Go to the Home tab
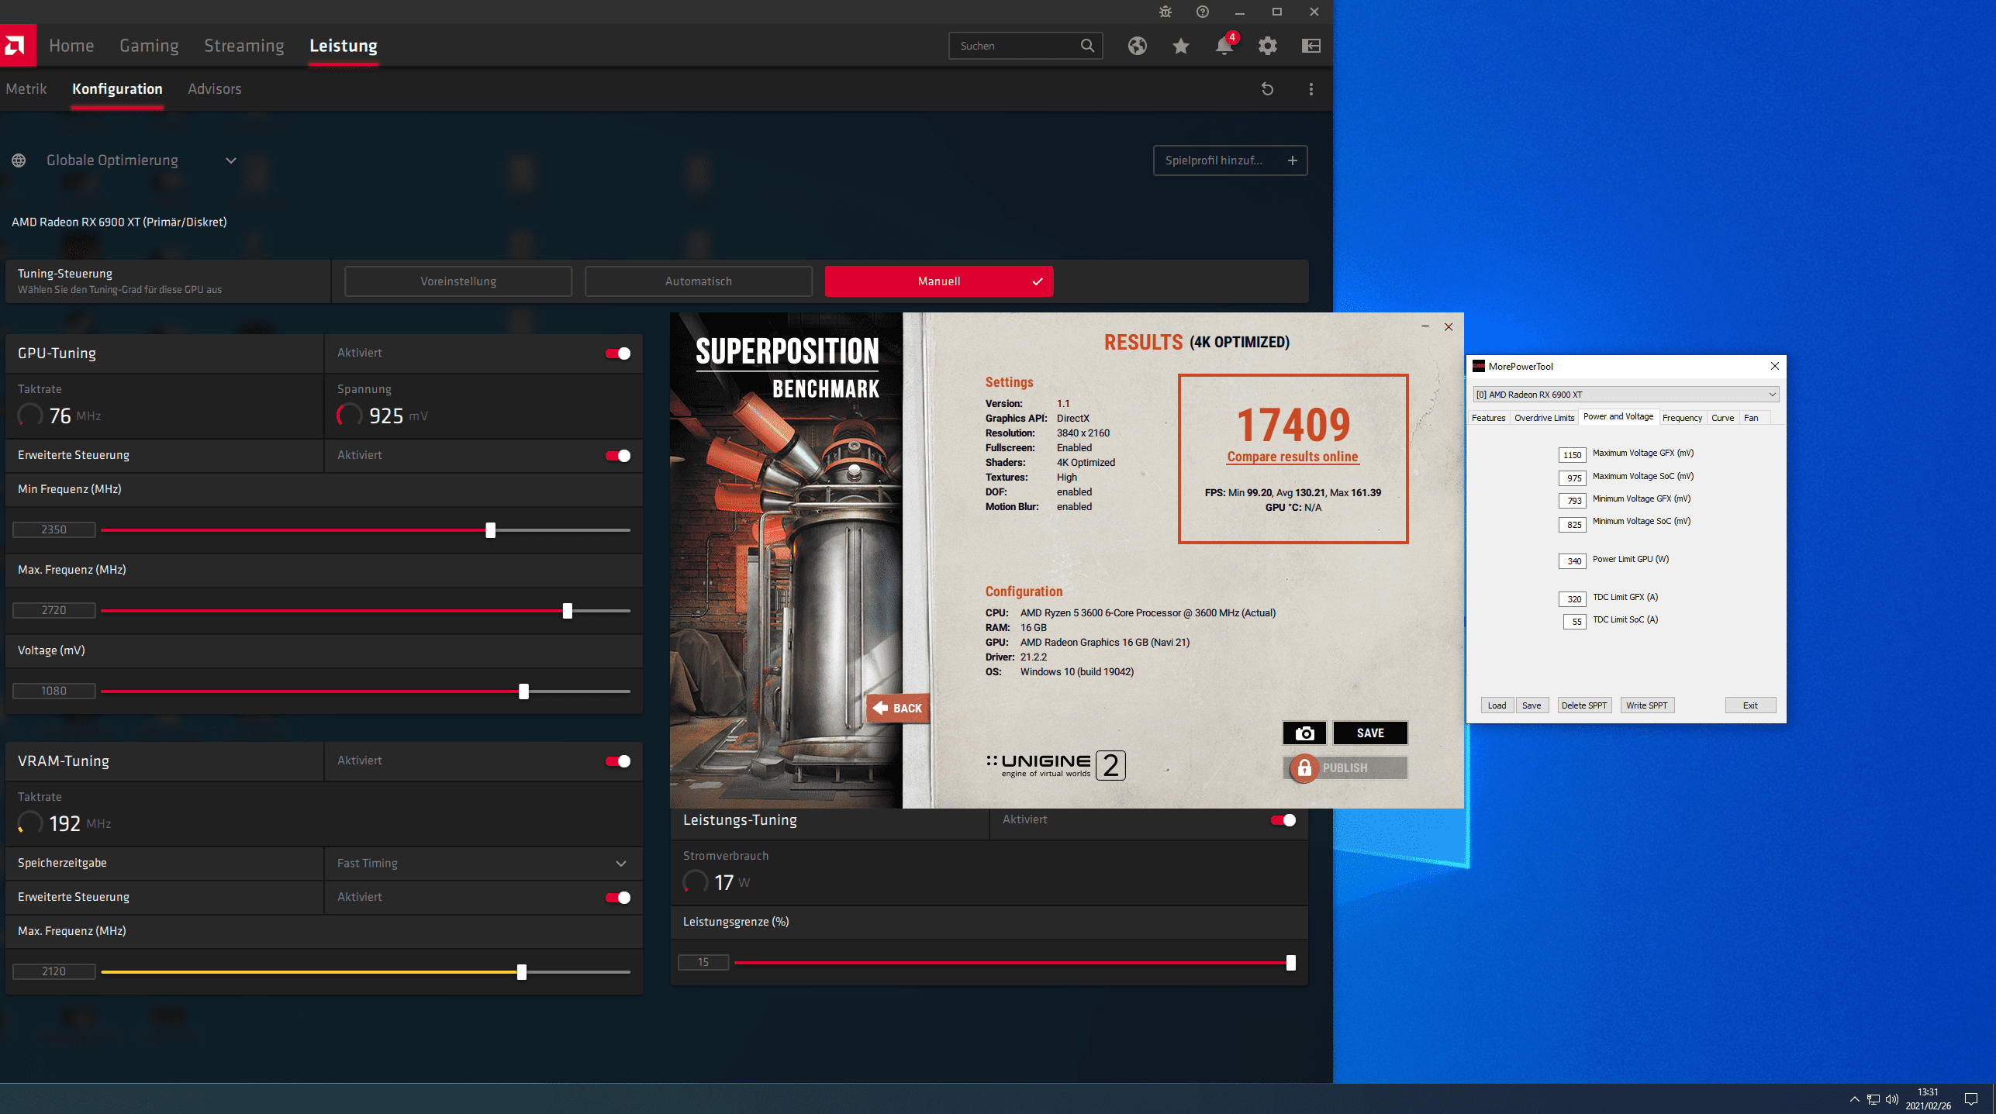The image size is (1996, 1114). 71,46
